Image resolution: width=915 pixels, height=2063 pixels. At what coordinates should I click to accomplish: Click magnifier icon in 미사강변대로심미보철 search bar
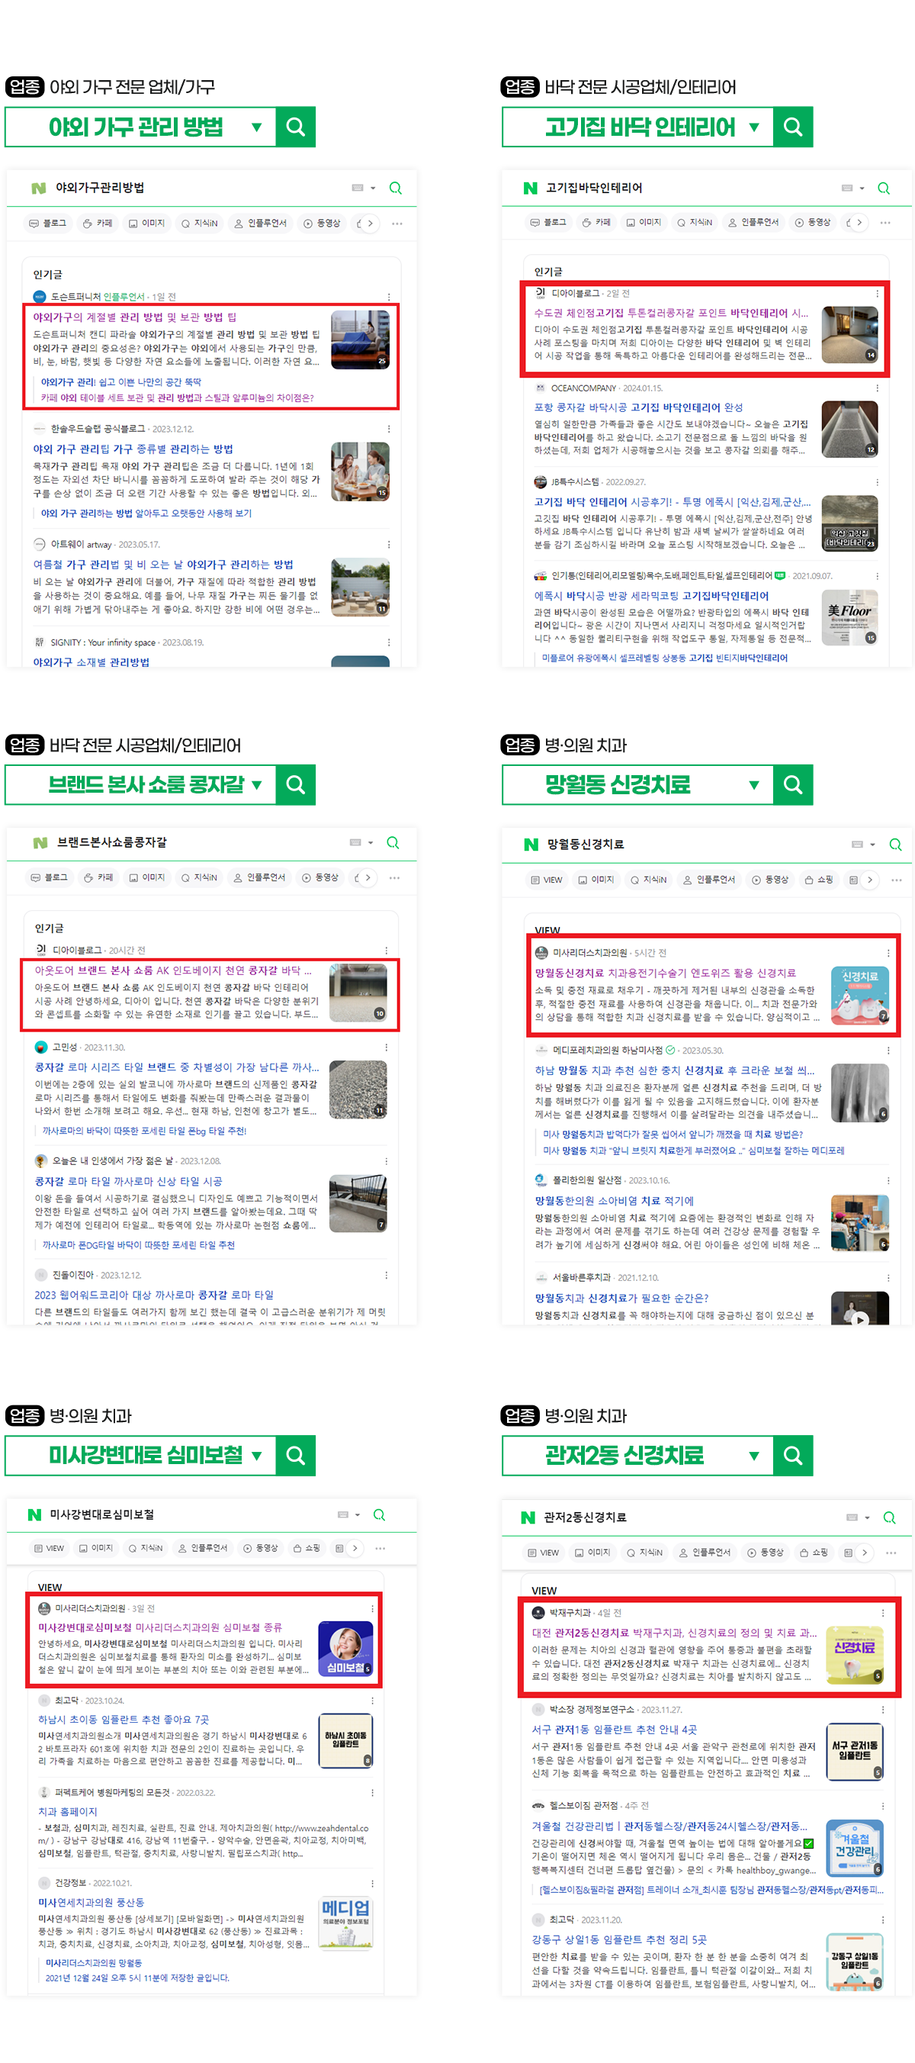380,1514
